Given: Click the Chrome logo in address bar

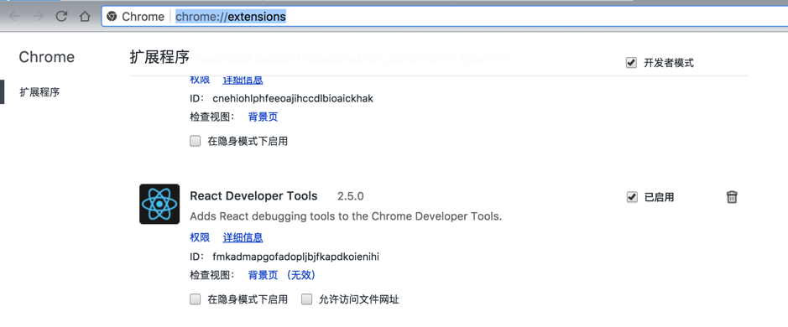Looking at the screenshot, I should [112, 17].
